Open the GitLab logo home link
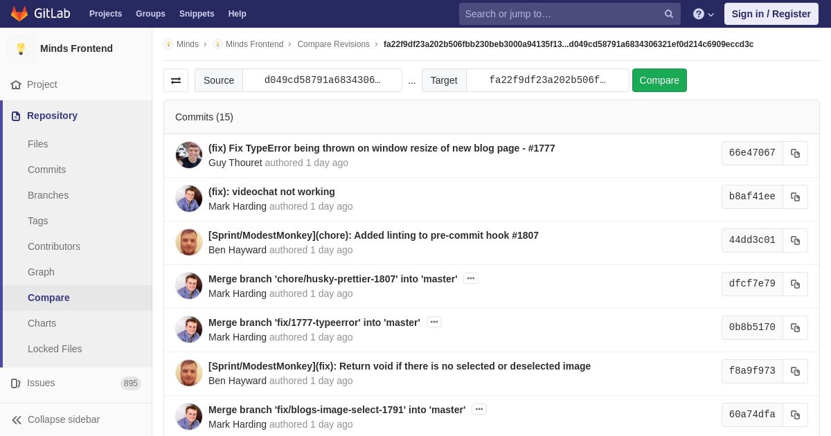This screenshot has height=436, width=831. (x=40, y=14)
